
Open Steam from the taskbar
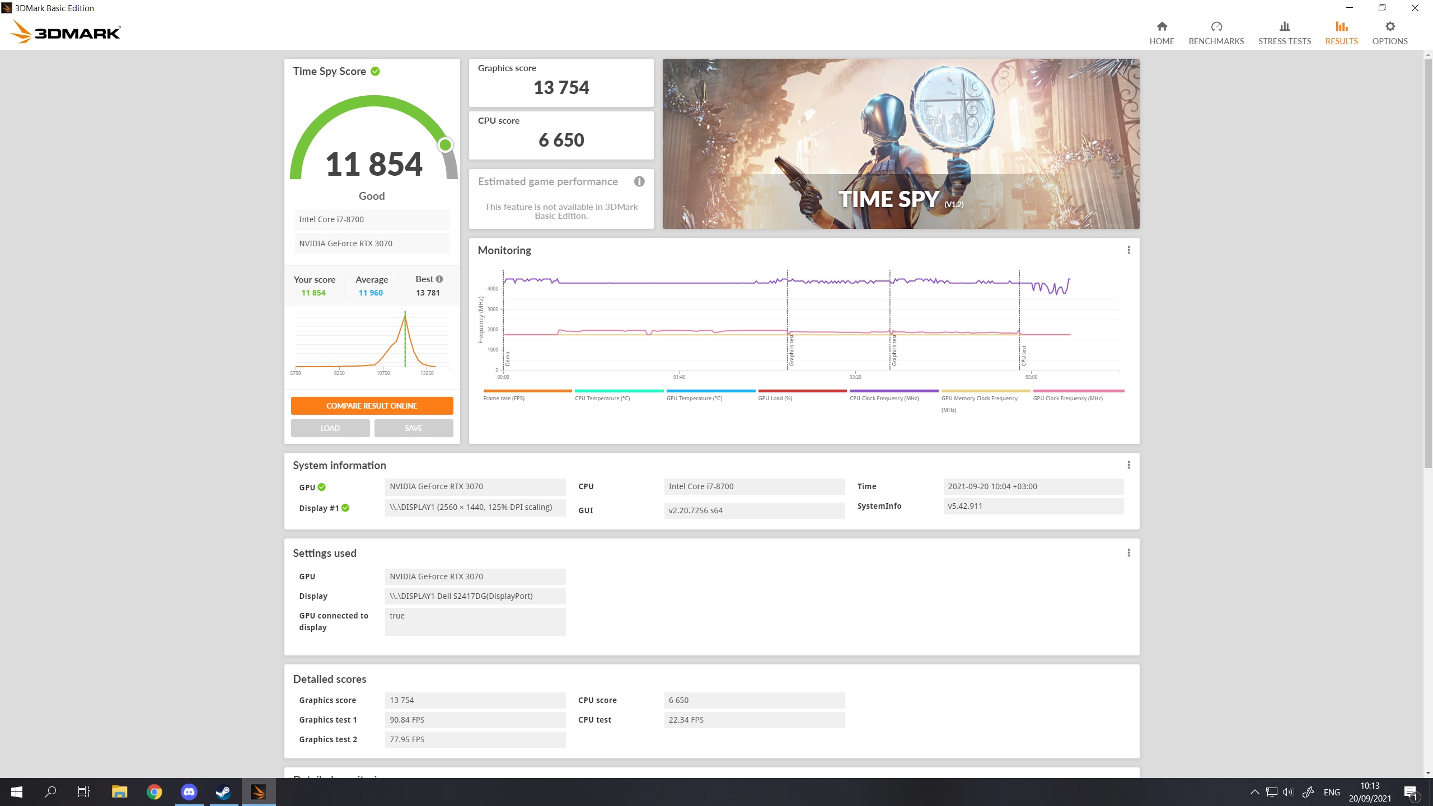pos(224,792)
